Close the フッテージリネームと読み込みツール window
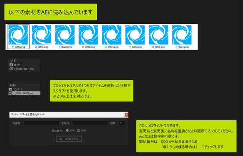 pyautogui.click(x=127, y=115)
